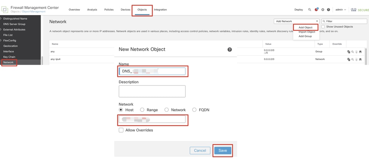
Task: Click the 'any' name cell
Action: click(x=53, y=52)
